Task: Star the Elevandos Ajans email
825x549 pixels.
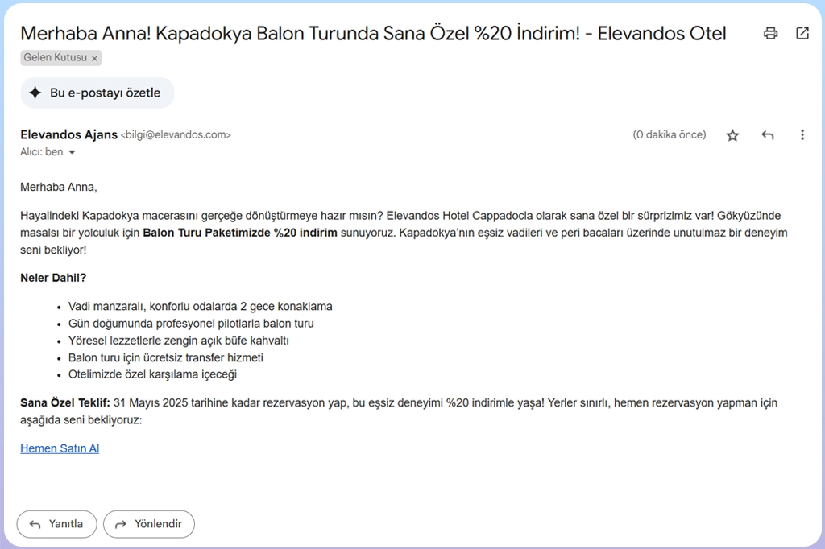Action: (x=732, y=136)
